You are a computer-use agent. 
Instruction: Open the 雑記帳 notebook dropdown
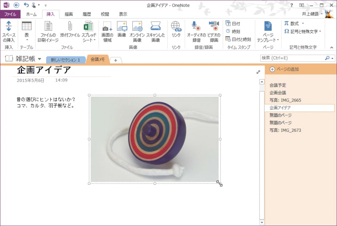[x=40, y=58]
